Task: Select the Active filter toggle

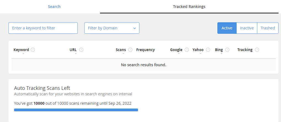Action: click(227, 28)
